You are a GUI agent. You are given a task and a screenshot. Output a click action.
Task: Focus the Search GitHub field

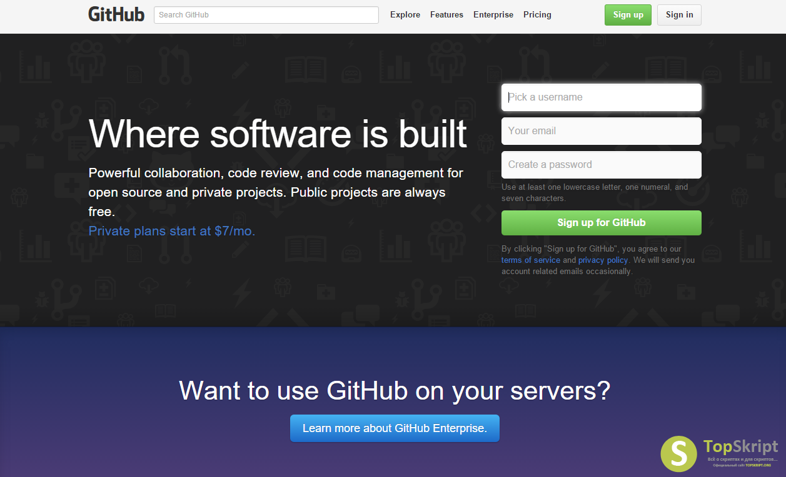pyautogui.click(x=266, y=15)
